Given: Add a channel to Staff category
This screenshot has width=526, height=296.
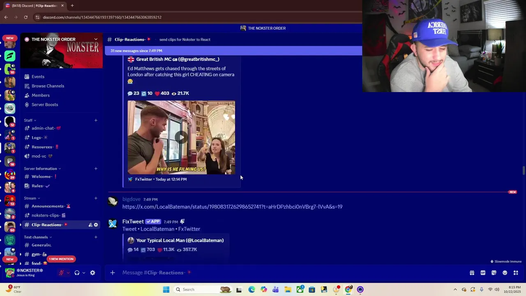Looking at the screenshot, I should click(96, 120).
